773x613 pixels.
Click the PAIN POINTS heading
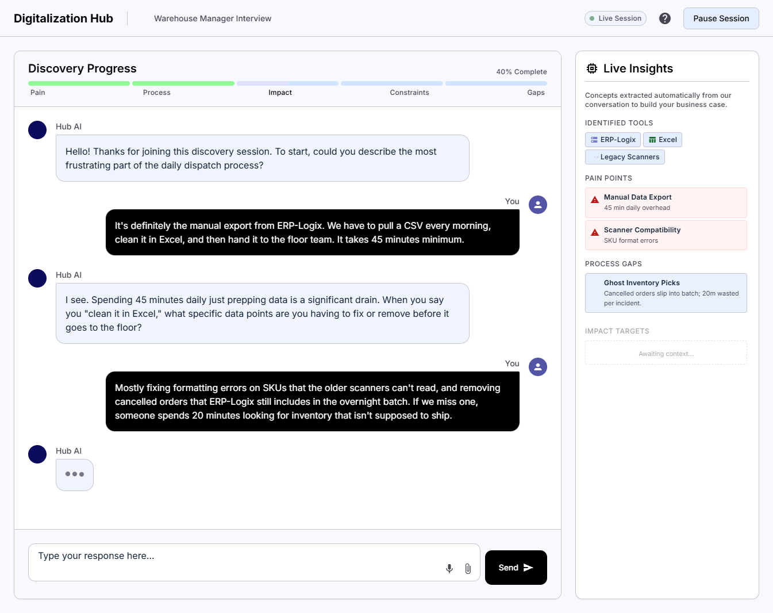click(609, 178)
